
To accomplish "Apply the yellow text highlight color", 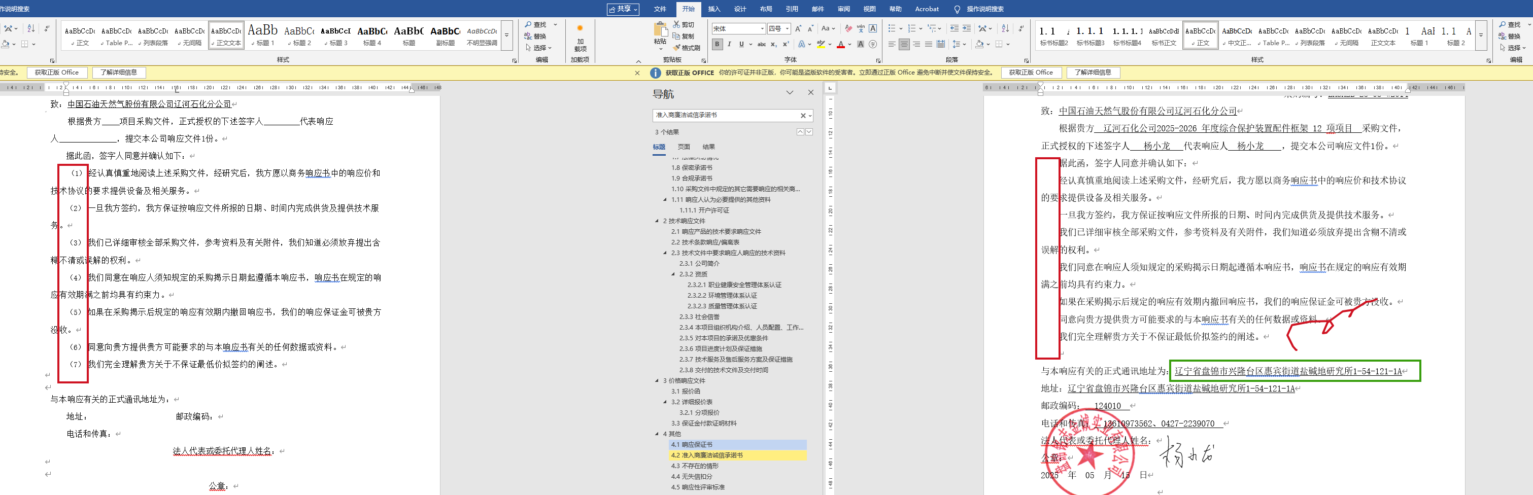I will (x=821, y=44).
